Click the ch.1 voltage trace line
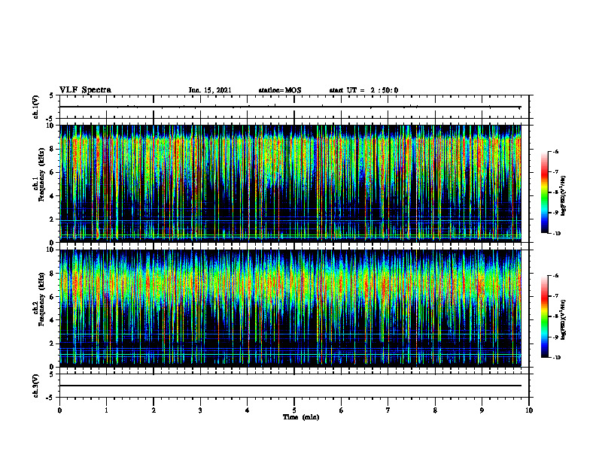This screenshot has height=460, width=596. point(290,107)
